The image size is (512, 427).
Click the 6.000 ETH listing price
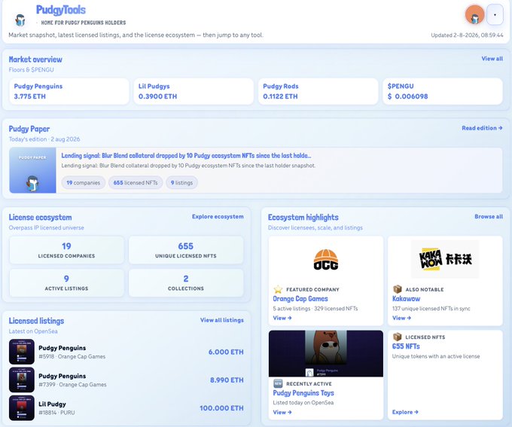pos(226,352)
